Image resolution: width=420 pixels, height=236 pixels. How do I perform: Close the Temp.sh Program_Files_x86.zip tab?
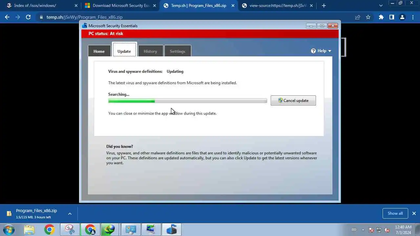click(x=233, y=6)
